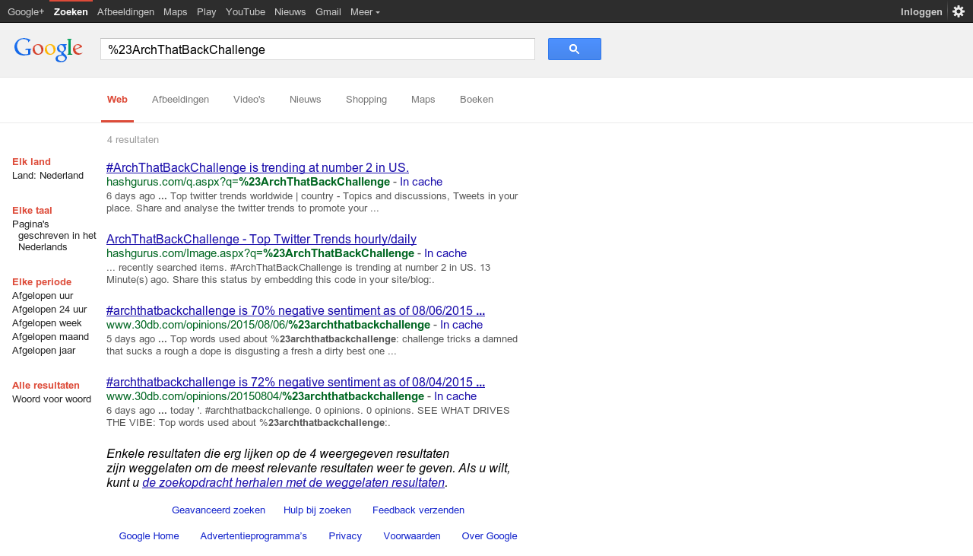
Task: Filter results to Afgelopen maand
Action: coord(51,337)
